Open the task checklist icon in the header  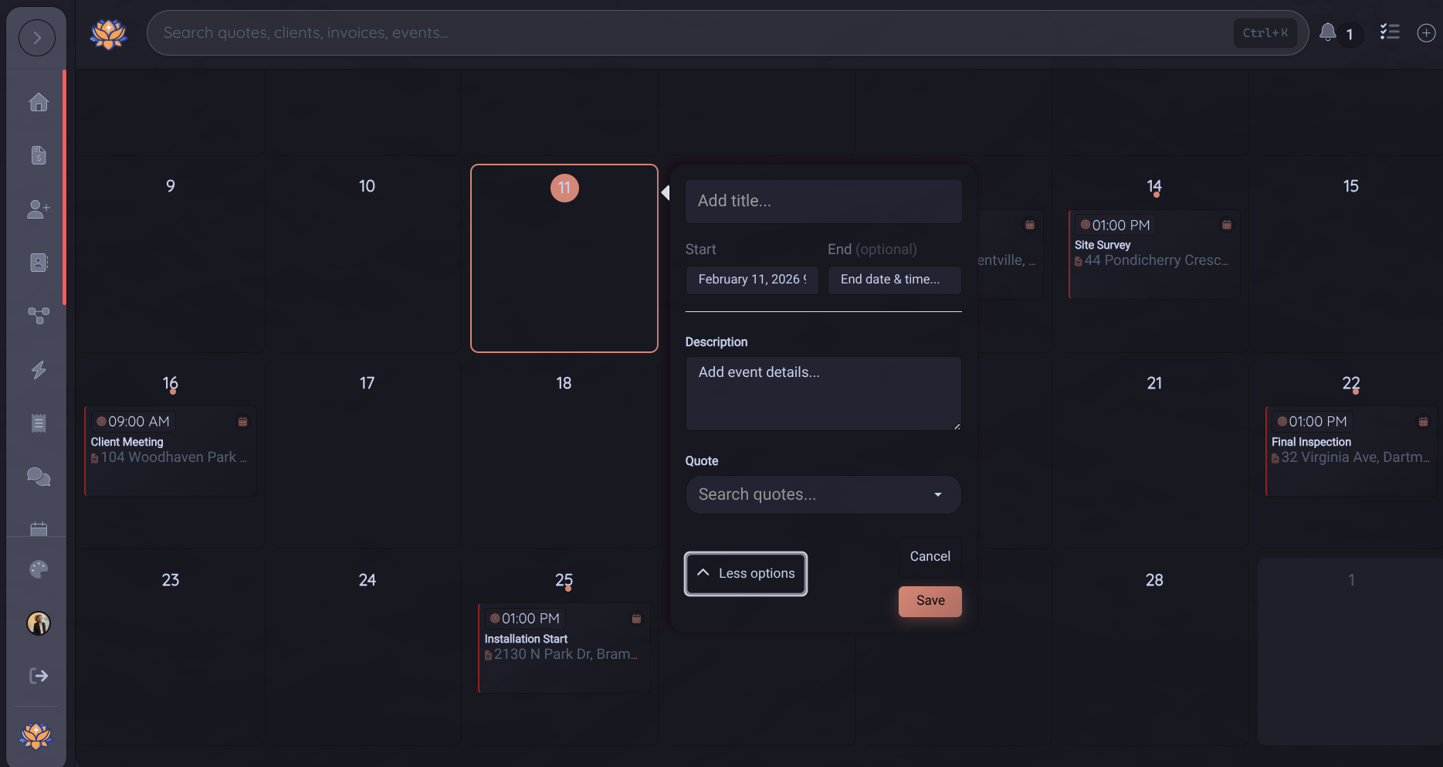pos(1390,32)
